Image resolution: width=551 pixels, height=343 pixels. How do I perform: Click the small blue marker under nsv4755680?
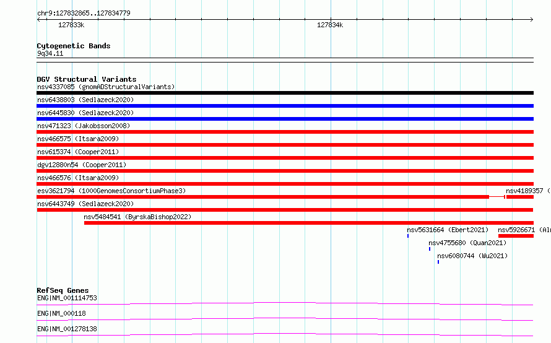[430, 249]
